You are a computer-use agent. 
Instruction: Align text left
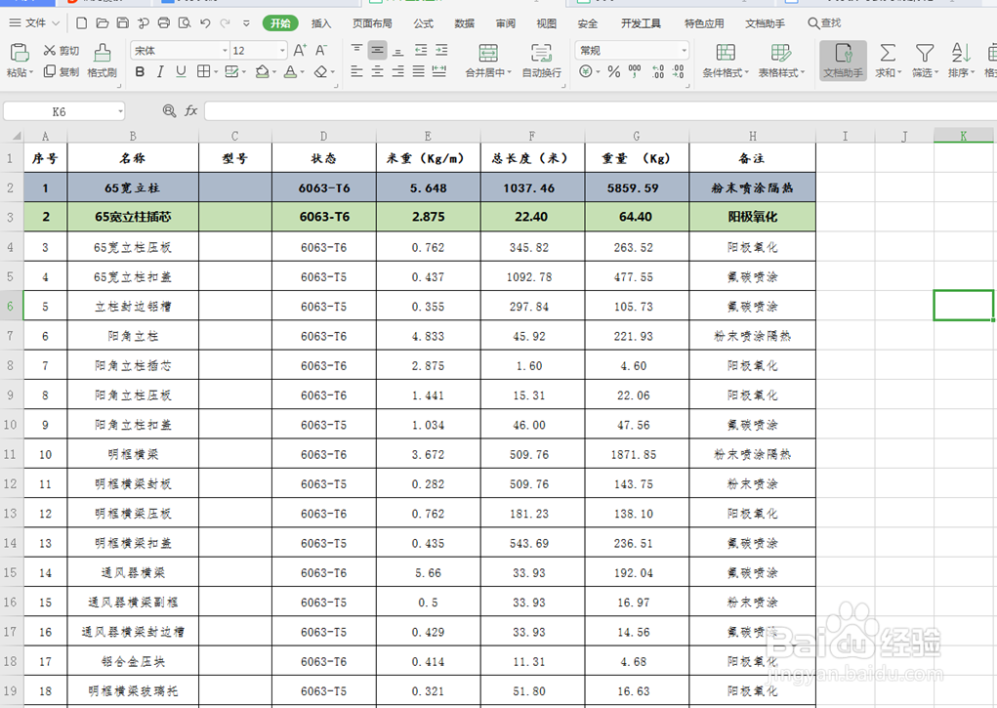pos(356,71)
